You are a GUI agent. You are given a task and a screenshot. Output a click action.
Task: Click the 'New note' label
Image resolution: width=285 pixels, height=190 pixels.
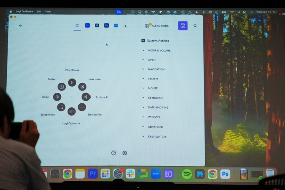94,79
